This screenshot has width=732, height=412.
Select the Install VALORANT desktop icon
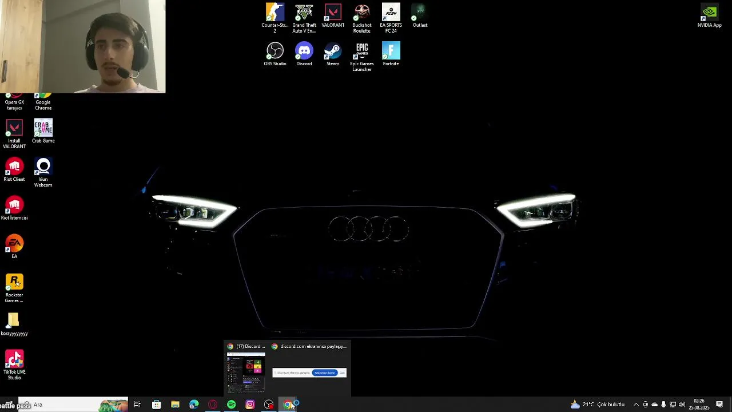click(x=14, y=134)
